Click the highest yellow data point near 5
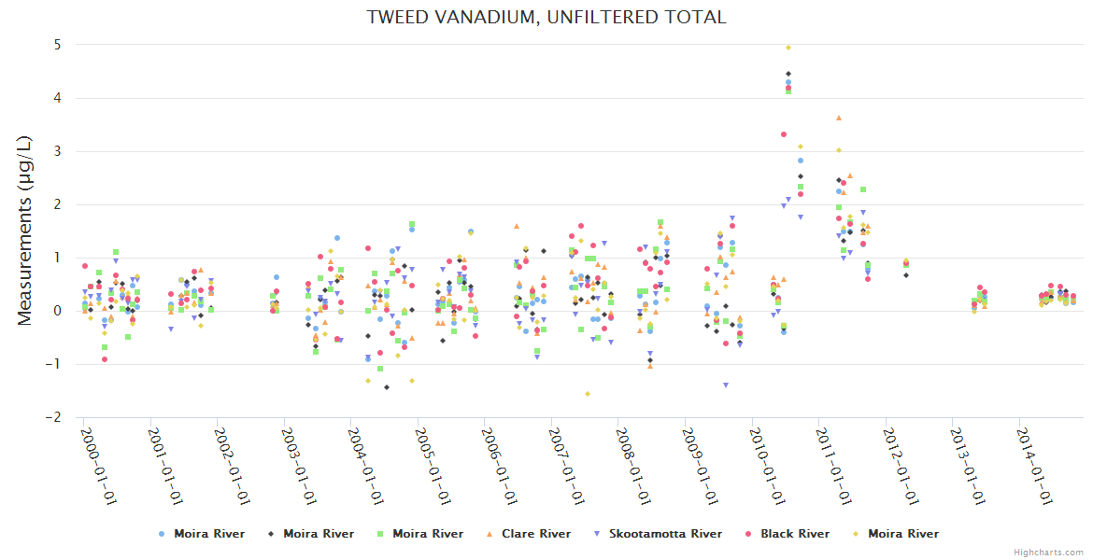The height and width of the screenshot is (560, 1093). point(788,48)
